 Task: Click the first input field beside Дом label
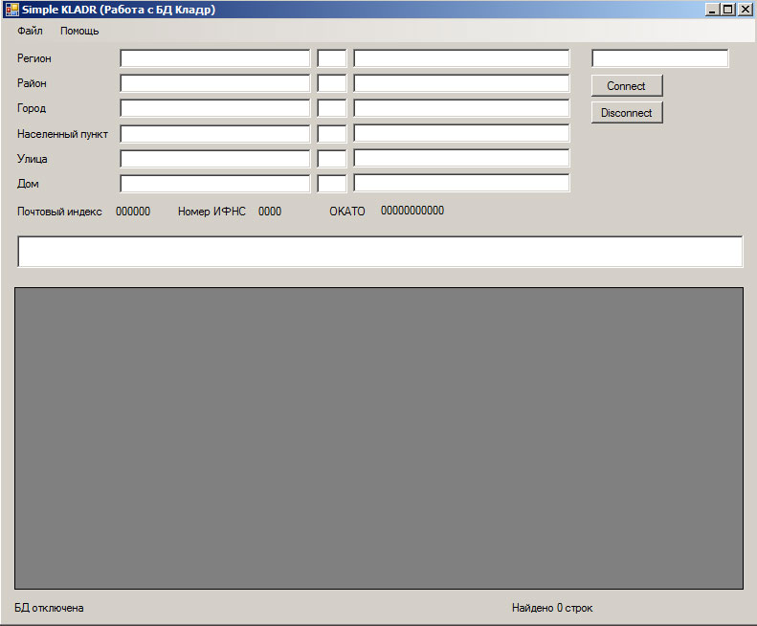tap(214, 184)
